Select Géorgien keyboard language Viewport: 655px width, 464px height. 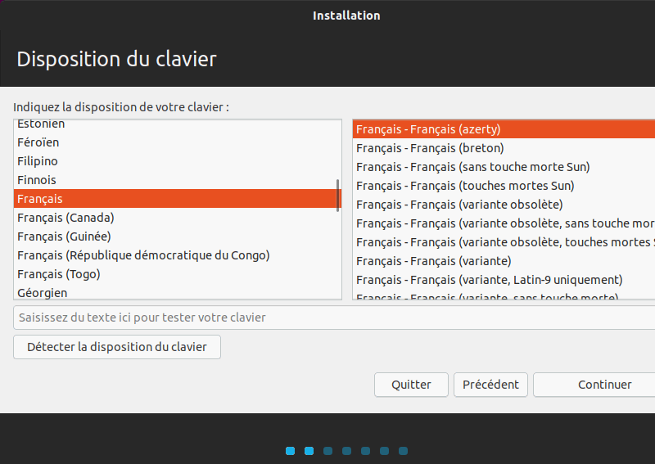[x=43, y=292]
